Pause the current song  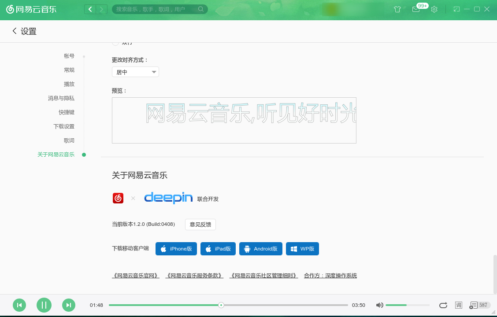pos(44,305)
